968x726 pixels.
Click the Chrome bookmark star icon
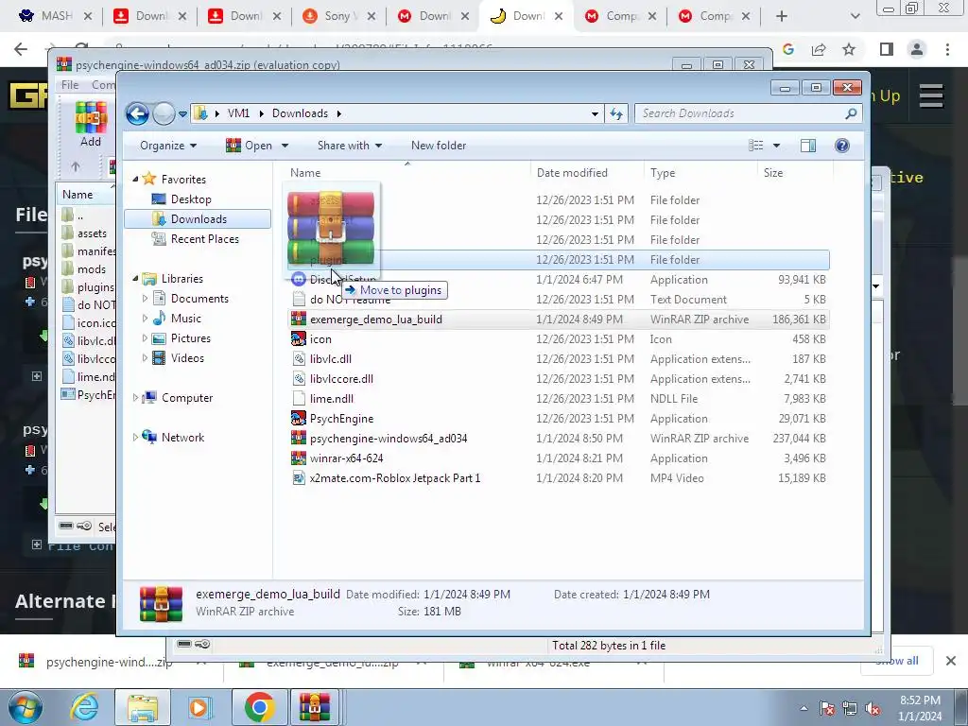(849, 49)
